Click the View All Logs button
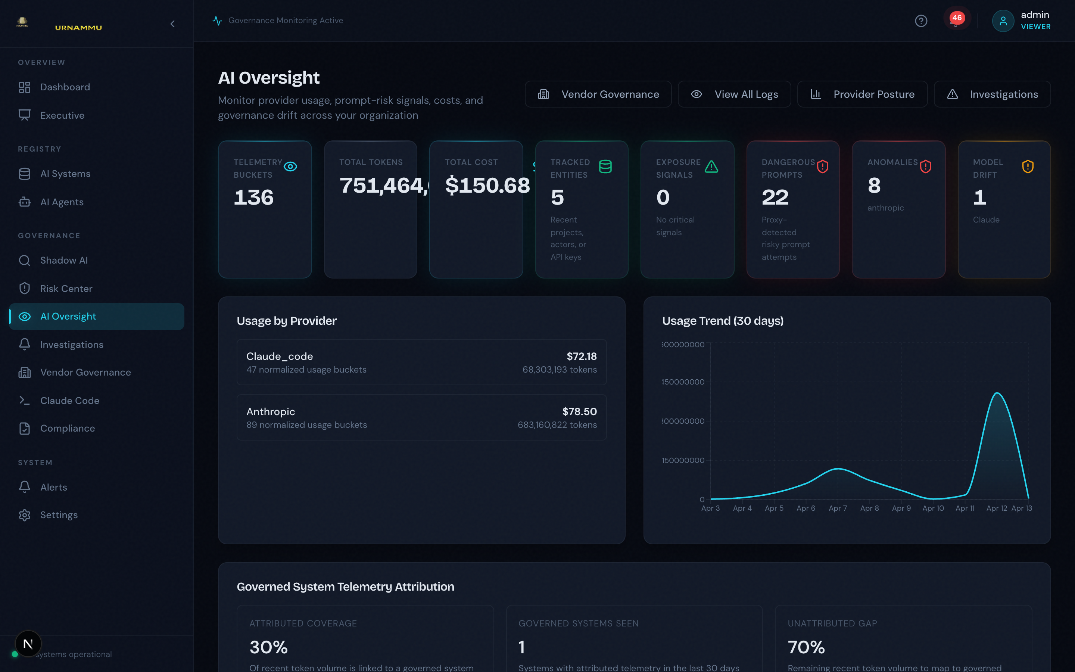1075x672 pixels. tap(734, 94)
